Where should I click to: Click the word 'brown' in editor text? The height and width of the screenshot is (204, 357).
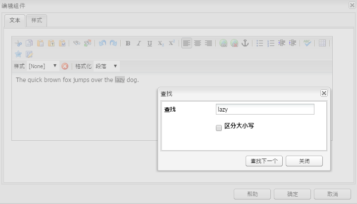coord(52,80)
